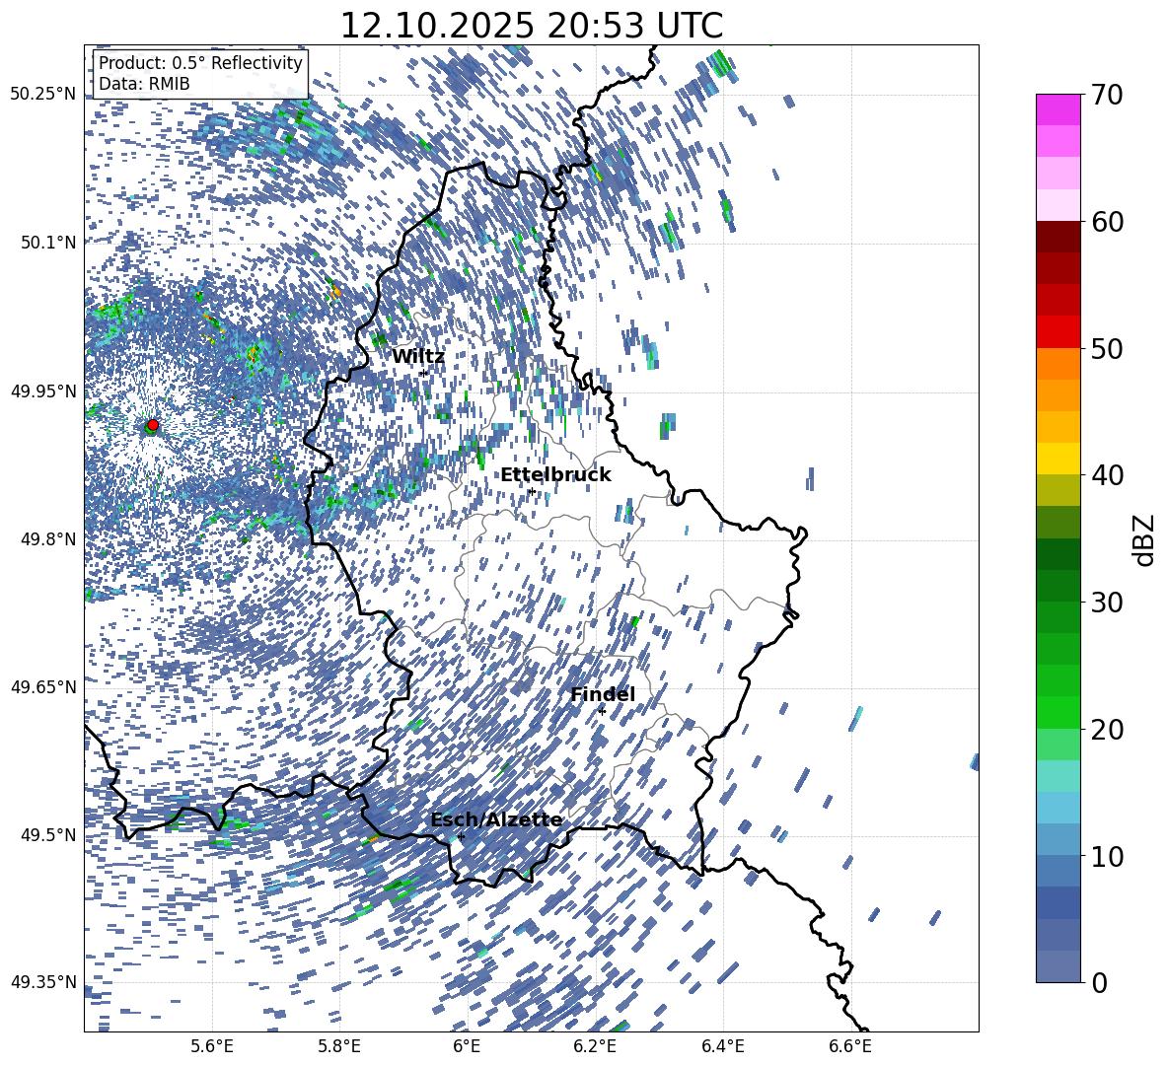The height and width of the screenshot is (1066, 1168).
Task: Click the colorbar 40 tick label
Action: click(x=1107, y=475)
